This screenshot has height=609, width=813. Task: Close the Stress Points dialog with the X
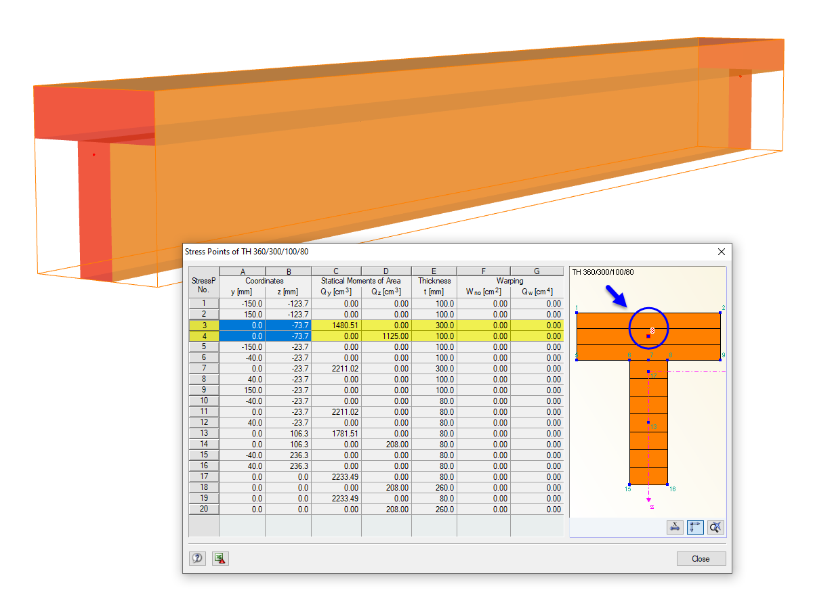point(721,251)
